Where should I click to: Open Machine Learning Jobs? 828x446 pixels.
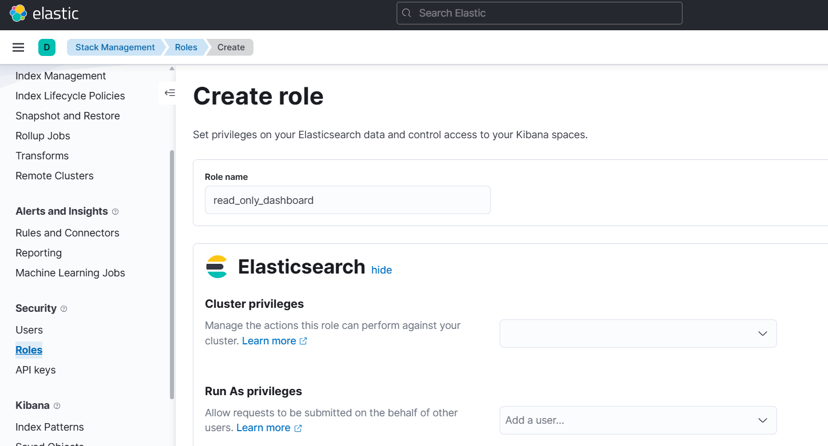(70, 273)
